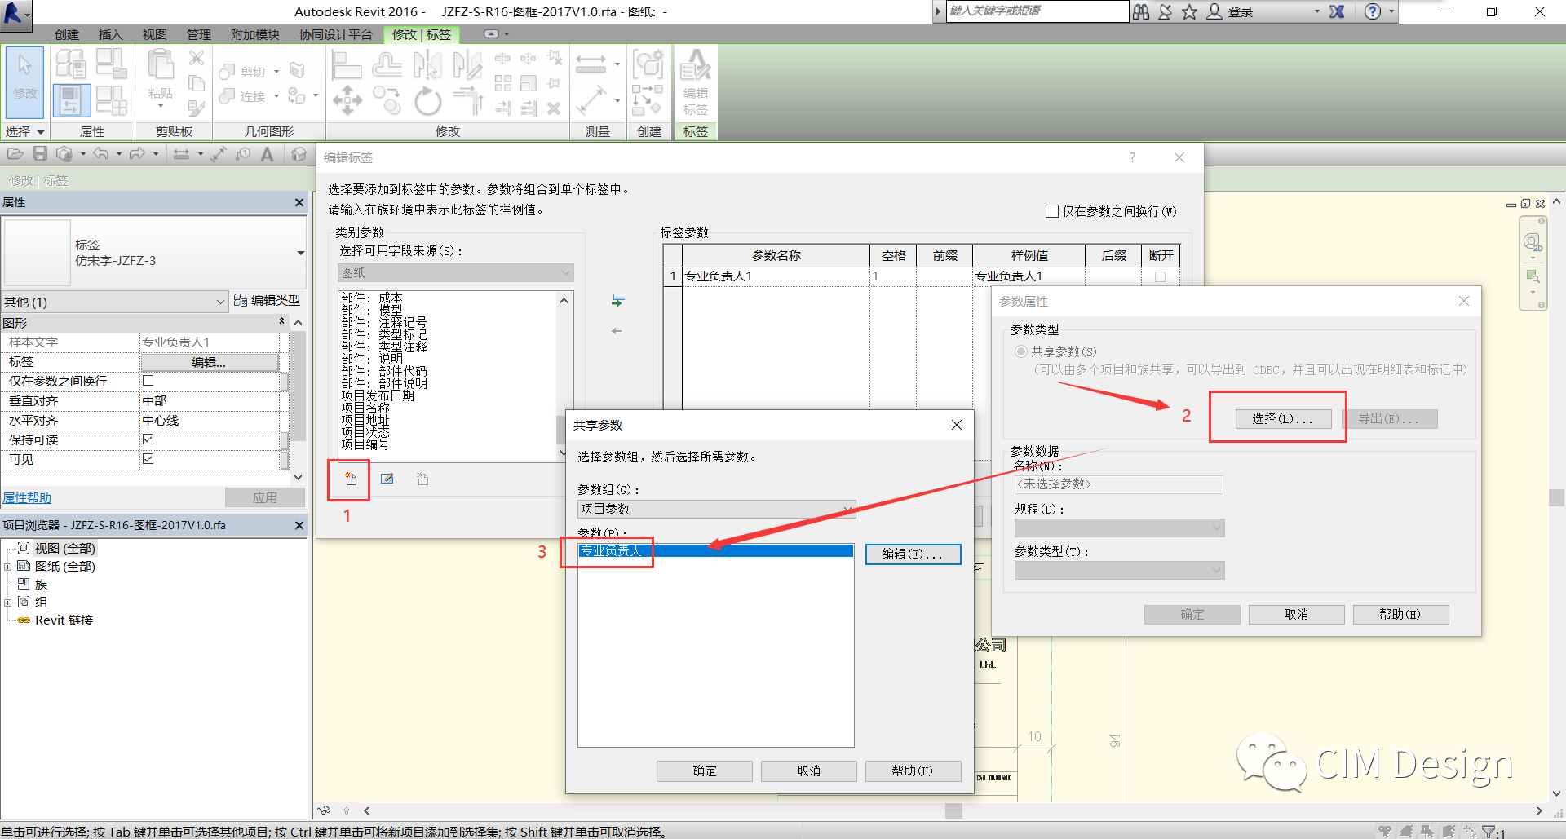Click the Revit application menu logo
This screenshot has height=839, width=1566.
coord(15,13)
